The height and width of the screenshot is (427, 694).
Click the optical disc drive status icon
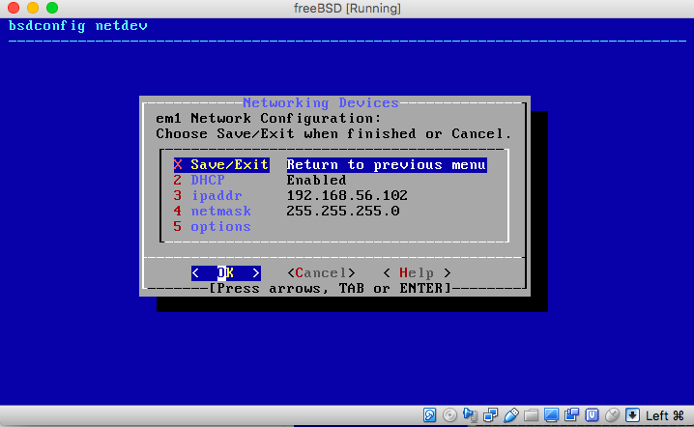[449, 415]
